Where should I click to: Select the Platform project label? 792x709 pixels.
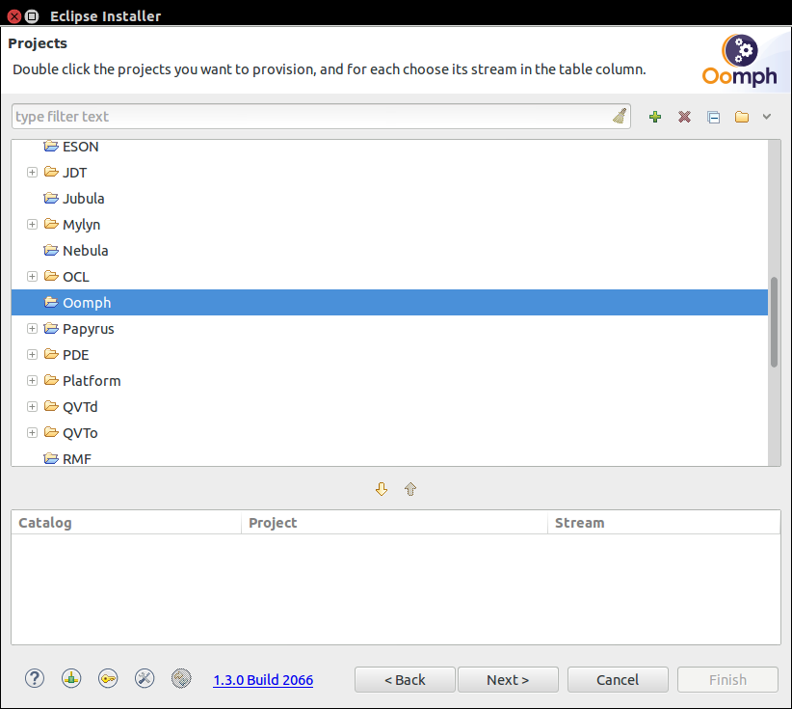point(92,381)
